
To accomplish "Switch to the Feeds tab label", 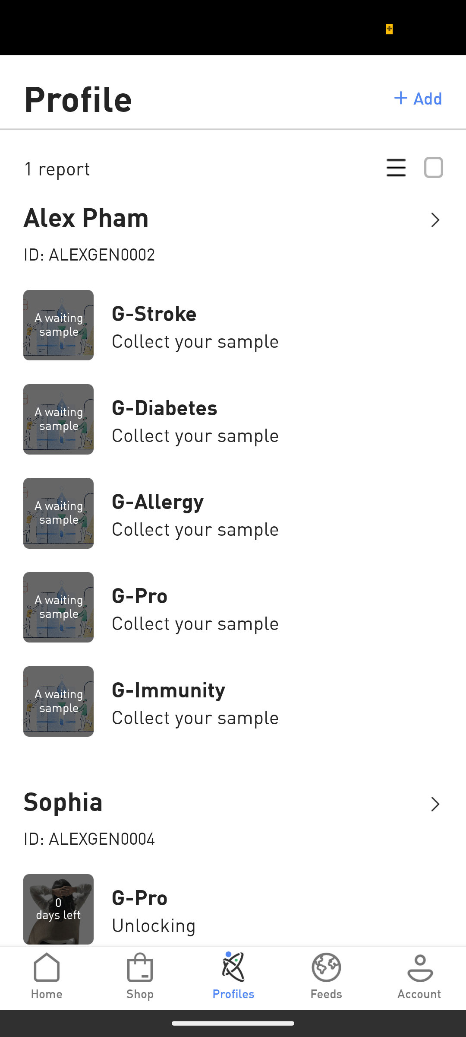I will [326, 994].
